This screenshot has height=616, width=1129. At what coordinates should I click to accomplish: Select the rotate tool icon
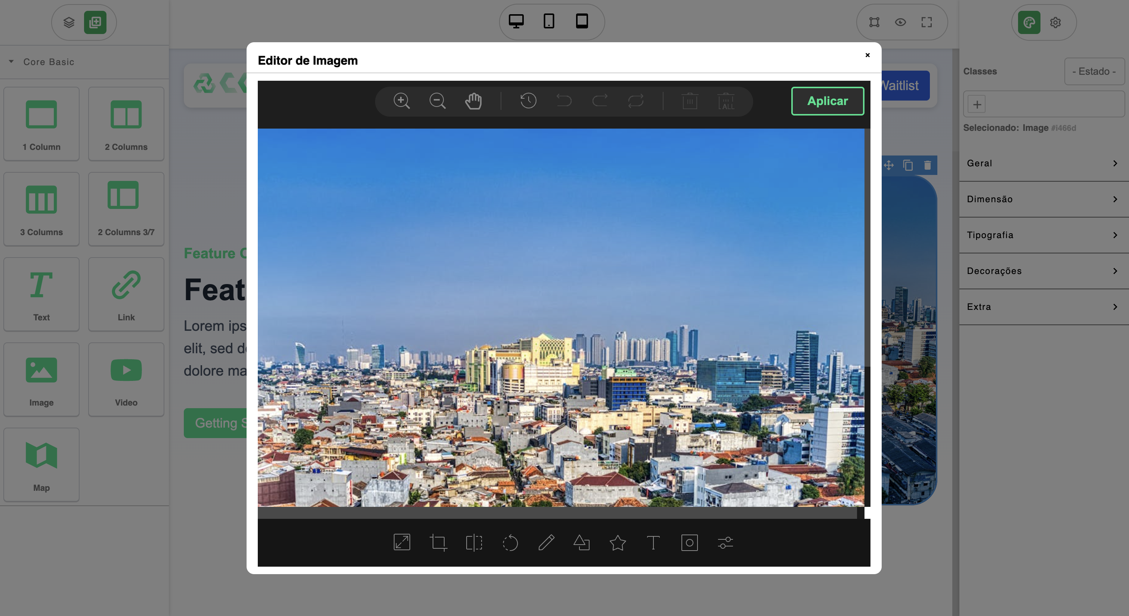[x=510, y=543]
